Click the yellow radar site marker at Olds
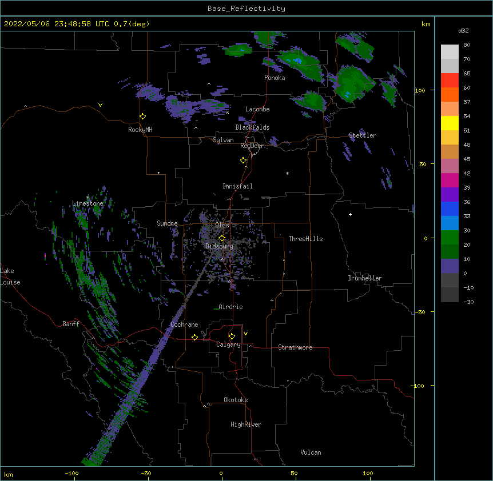 [x=222, y=238]
